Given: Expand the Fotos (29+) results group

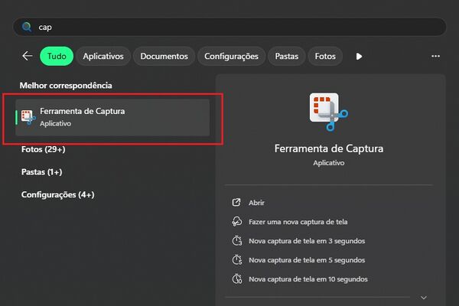Looking at the screenshot, I should pos(44,149).
